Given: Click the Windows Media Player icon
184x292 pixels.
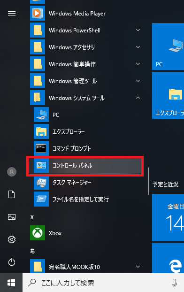Looking at the screenshot, I should click(x=38, y=13).
